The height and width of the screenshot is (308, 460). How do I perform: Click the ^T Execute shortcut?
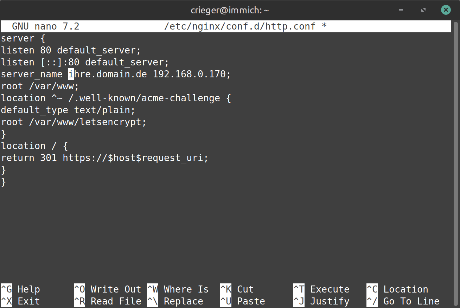tap(321, 289)
